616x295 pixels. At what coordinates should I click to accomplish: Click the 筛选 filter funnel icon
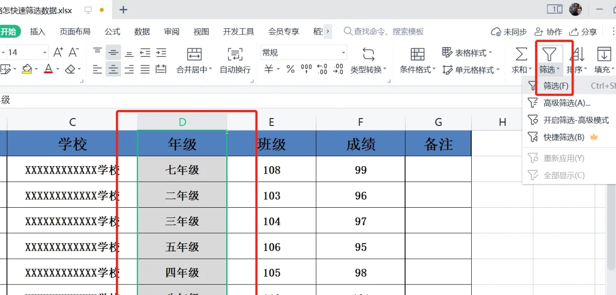[x=549, y=54]
